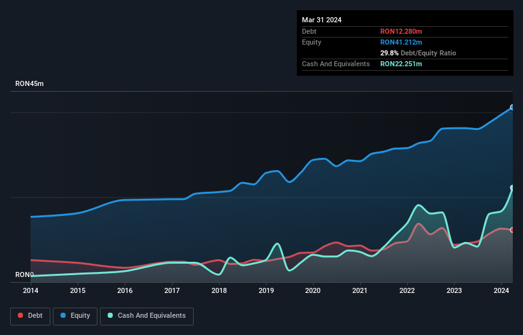The image size is (523, 335).
Task: Click Cash And Equivalents label in tooltip
Action: click(x=336, y=64)
